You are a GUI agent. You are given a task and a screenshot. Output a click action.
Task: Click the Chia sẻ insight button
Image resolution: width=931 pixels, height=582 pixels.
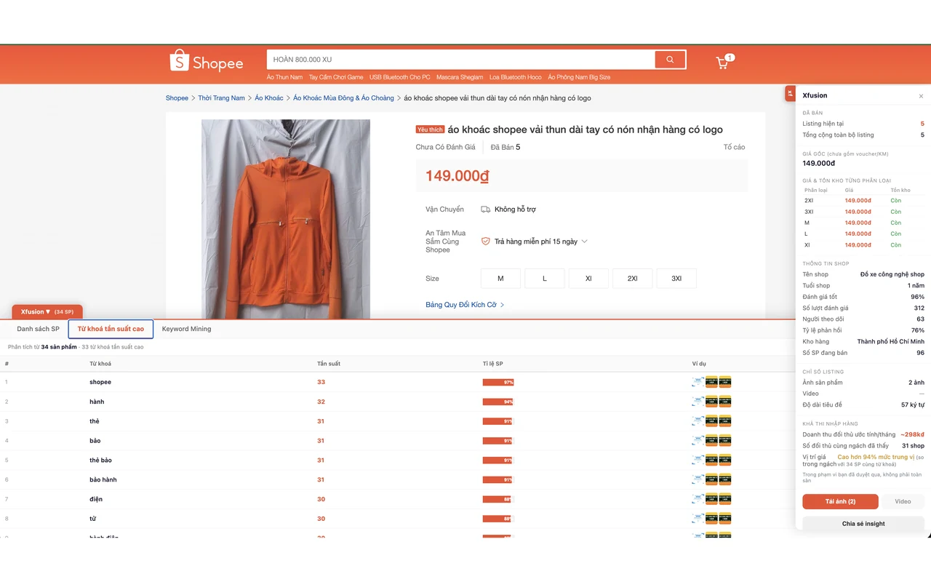point(863,524)
